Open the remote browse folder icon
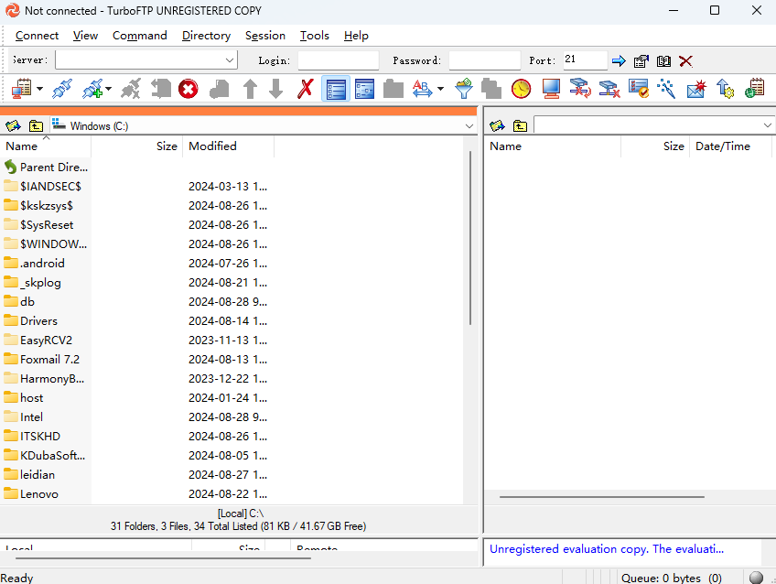 (497, 125)
